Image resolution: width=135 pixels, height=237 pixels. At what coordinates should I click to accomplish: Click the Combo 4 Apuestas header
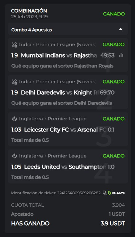click(x=68, y=29)
